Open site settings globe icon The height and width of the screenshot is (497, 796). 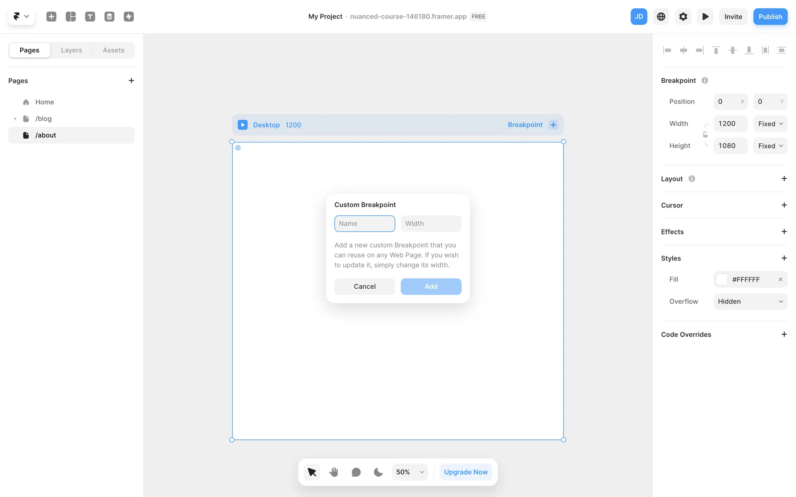[661, 17]
